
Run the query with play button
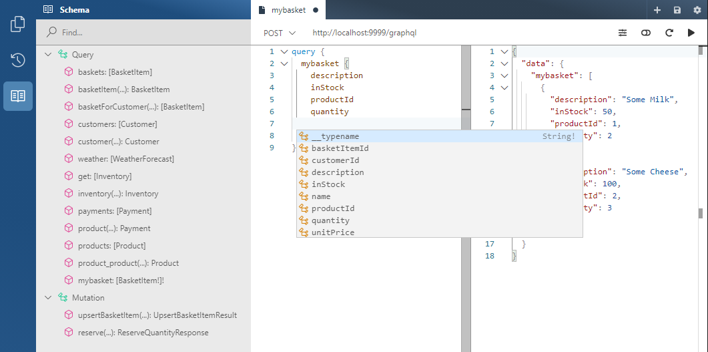pyautogui.click(x=691, y=33)
